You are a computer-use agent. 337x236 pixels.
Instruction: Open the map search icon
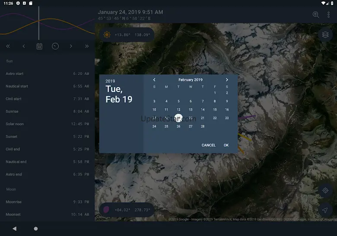click(x=316, y=15)
